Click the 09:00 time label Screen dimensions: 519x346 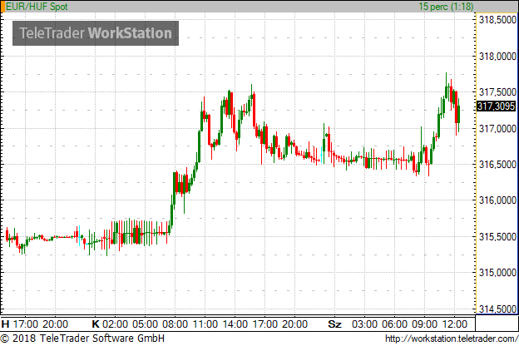[424, 324]
